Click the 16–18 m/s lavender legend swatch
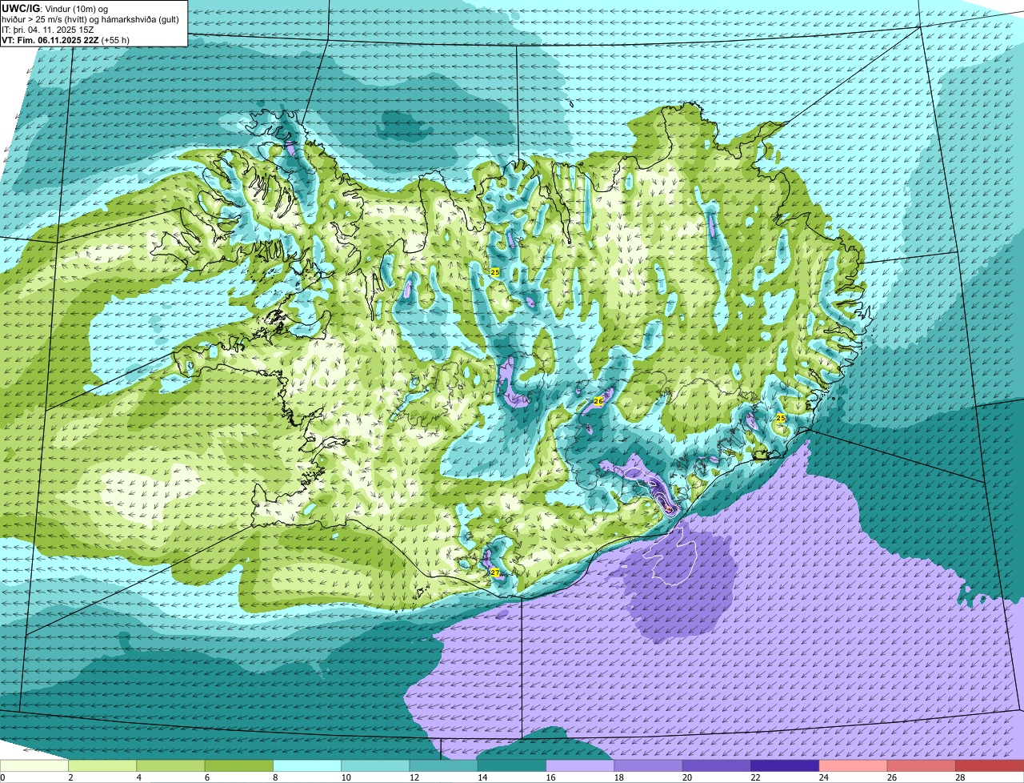This screenshot has width=1024, height=783. (580, 765)
